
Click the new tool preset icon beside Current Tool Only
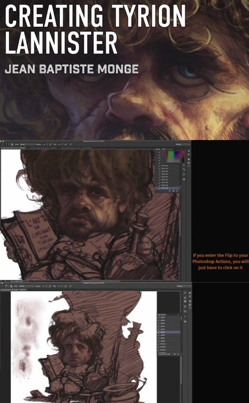click(x=175, y=354)
